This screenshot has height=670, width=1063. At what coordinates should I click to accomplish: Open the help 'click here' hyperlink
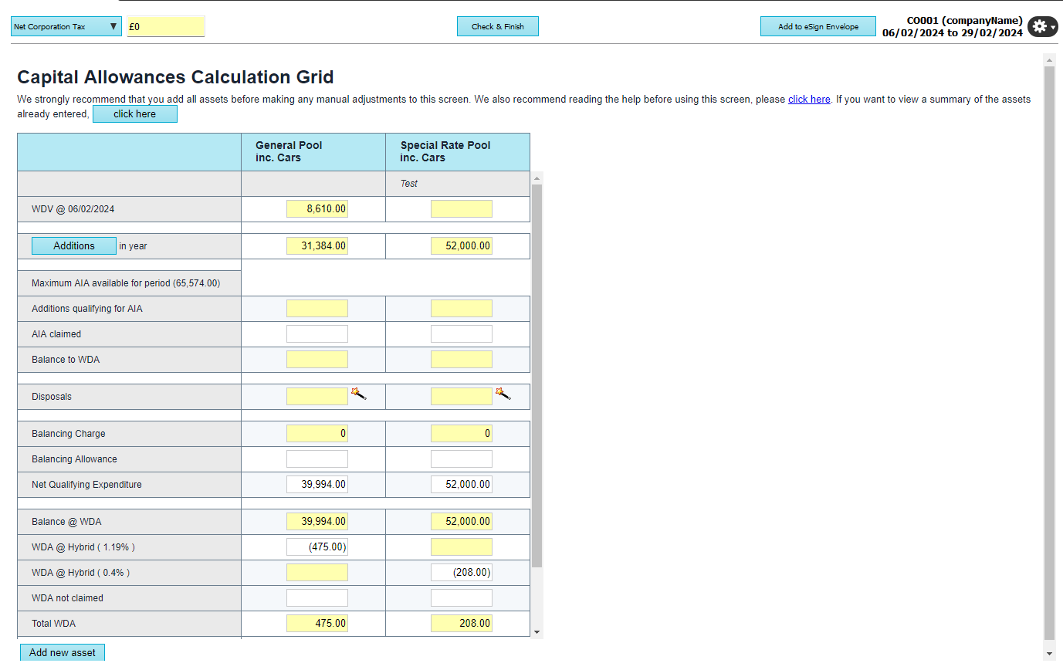coord(808,100)
